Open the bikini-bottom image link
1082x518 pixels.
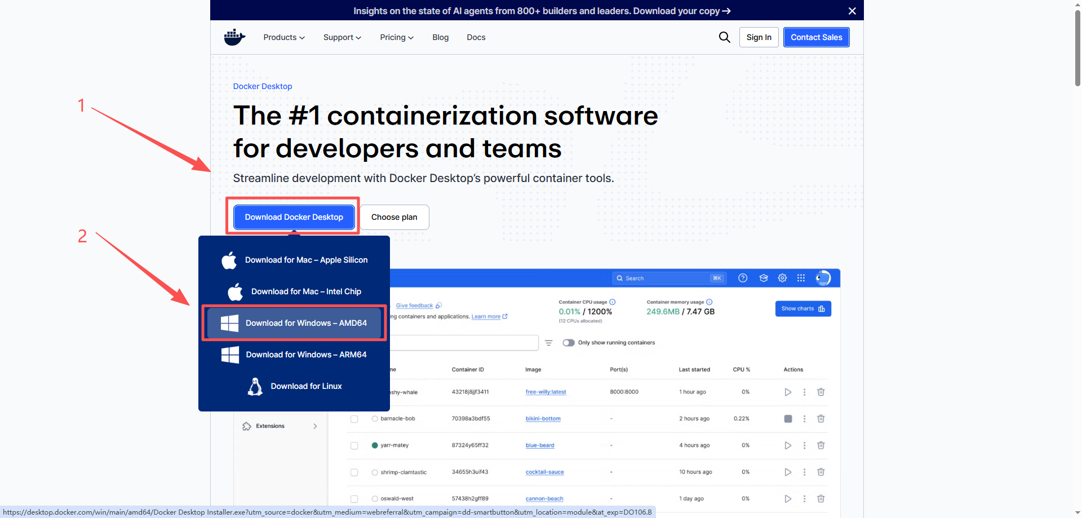pyautogui.click(x=543, y=419)
